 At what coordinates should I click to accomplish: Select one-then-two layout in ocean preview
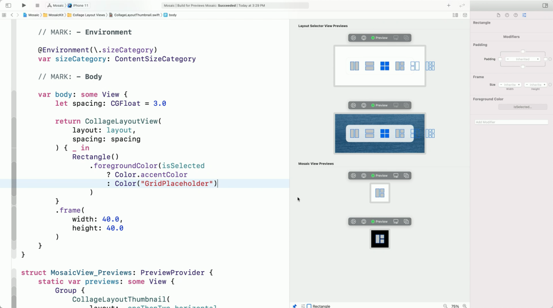(x=400, y=133)
